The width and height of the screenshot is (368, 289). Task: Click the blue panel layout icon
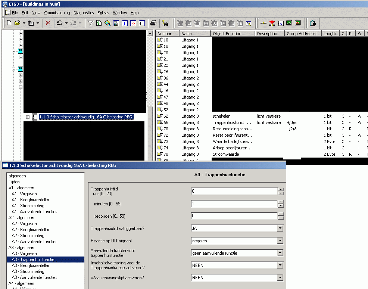coord(142,23)
